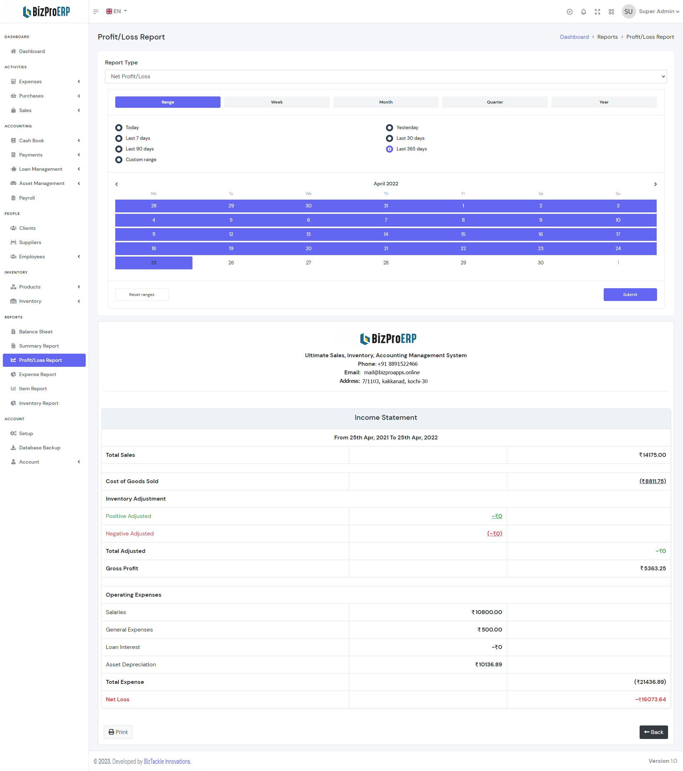Toggle fullscreen mode icon
The image size is (683, 771).
coord(597,12)
